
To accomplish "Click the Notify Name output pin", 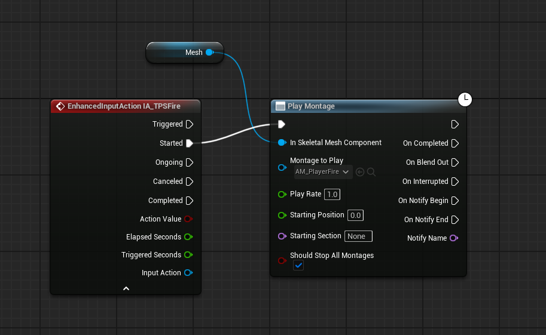I will [x=454, y=238].
